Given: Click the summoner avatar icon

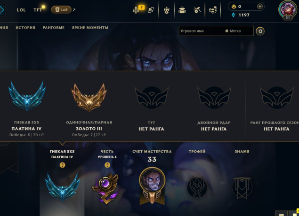Looking at the screenshot, I should point(287,10).
